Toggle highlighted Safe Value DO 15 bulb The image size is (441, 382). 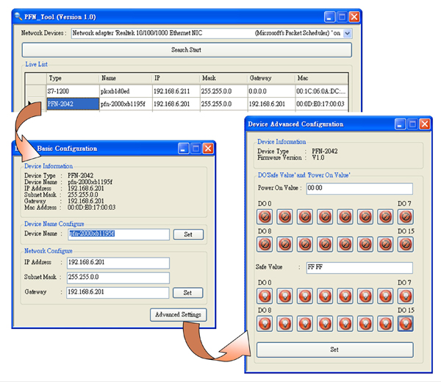pyautogui.click(x=406, y=324)
